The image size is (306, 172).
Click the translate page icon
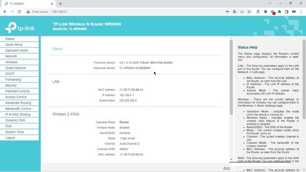pos(235,11)
